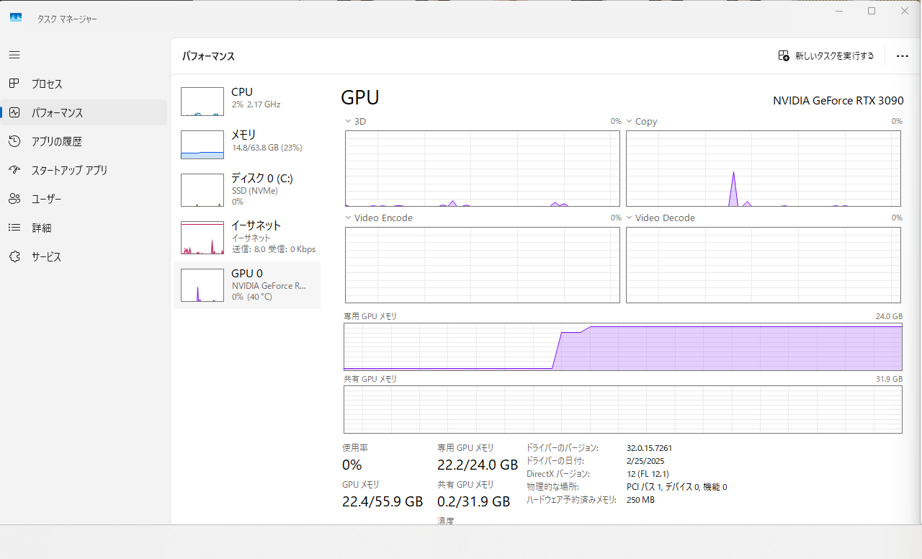Switch to アプリの履歴 page
Screen dimensions: 922x559
[84, 141]
